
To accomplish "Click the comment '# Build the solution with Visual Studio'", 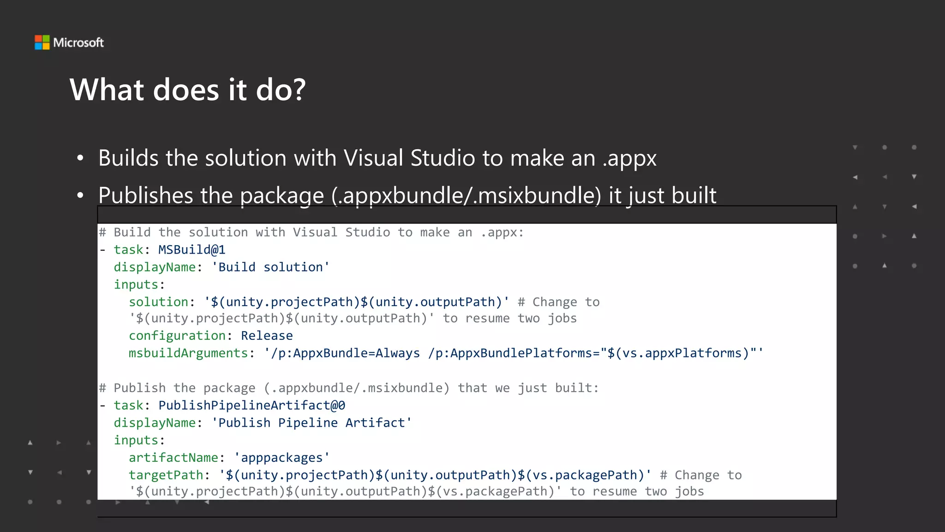I will click(311, 232).
